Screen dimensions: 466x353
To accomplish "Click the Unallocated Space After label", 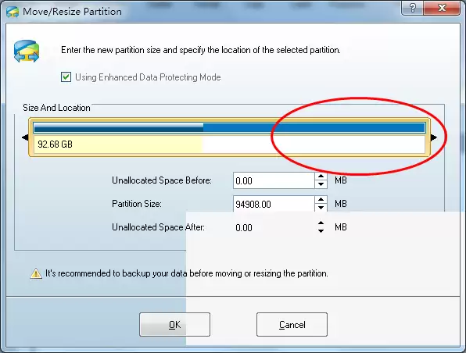I will tap(159, 227).
